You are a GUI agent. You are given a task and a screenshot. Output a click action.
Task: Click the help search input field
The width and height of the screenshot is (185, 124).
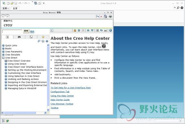click(x=12, y=31)
